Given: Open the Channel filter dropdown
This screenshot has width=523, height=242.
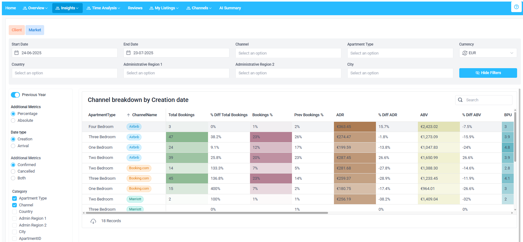Looking at the screenshot, I should pyautogui.click(x=288, y=53).
